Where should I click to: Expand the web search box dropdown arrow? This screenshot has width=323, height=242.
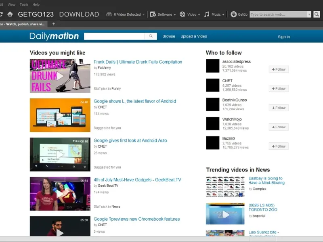point(309,15)
